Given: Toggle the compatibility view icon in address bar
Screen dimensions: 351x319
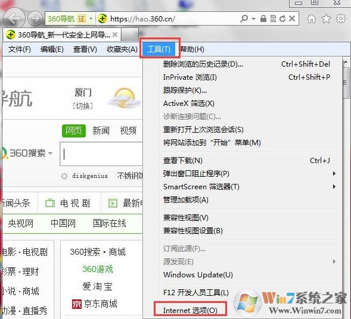Looking at the screenshot, I should [273, 18].
